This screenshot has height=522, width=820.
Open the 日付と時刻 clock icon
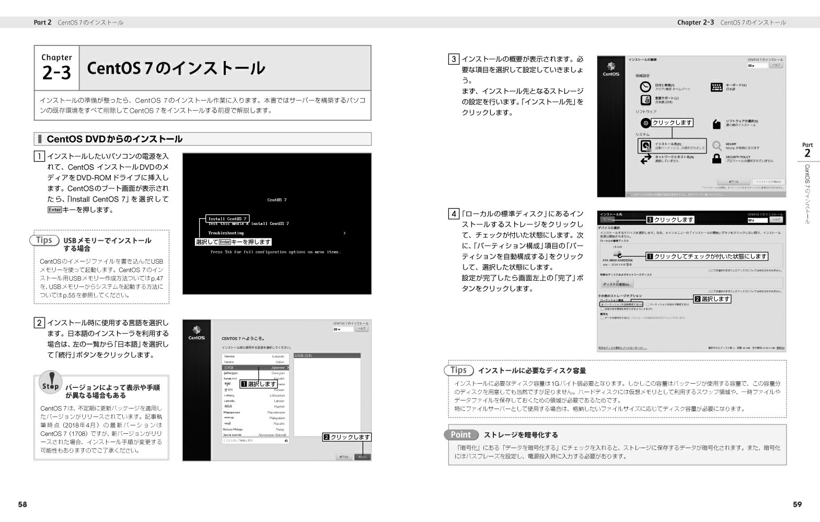pos(645,87)
